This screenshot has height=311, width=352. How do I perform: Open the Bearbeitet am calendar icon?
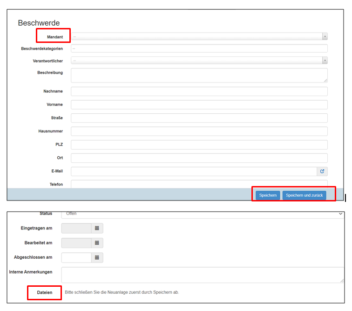97,243
